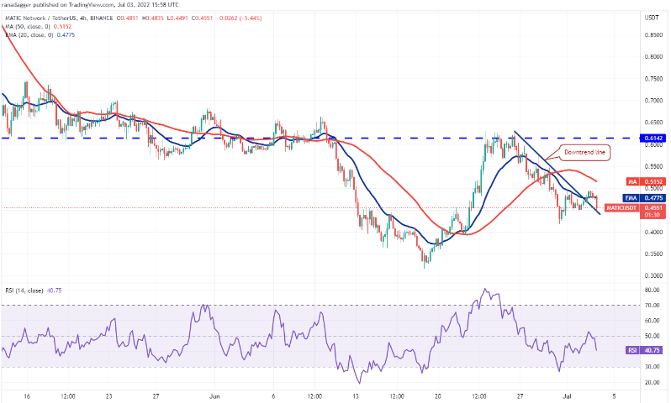Click the RSI legend value 40.75
The image size is (671, 403).
[x=55, y=290]
